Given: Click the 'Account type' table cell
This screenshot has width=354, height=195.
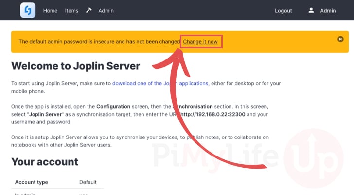Looking at the screenshot, I should coord(32,182).
